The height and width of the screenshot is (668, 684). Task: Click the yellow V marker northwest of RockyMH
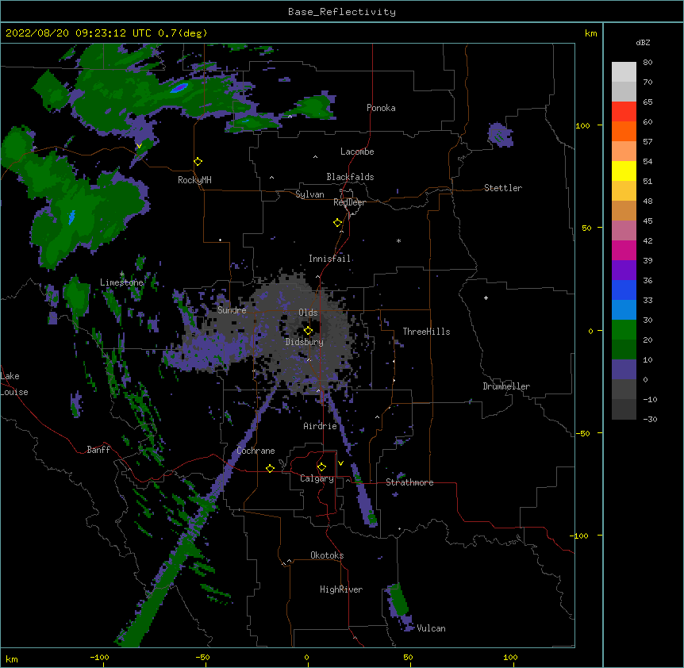click(139, 146)
